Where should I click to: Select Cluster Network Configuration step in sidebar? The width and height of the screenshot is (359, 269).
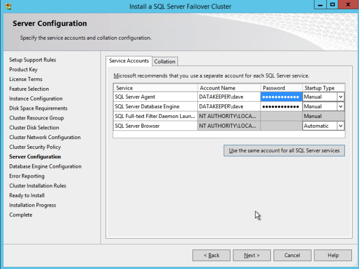point(45,137)
